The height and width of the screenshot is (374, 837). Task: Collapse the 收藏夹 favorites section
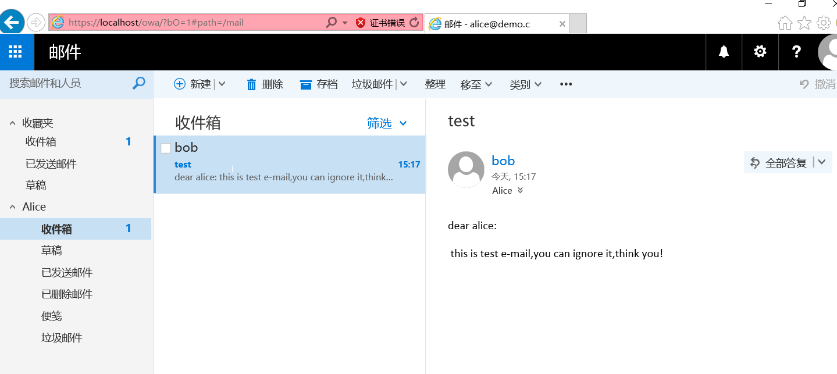coord(13,123)
